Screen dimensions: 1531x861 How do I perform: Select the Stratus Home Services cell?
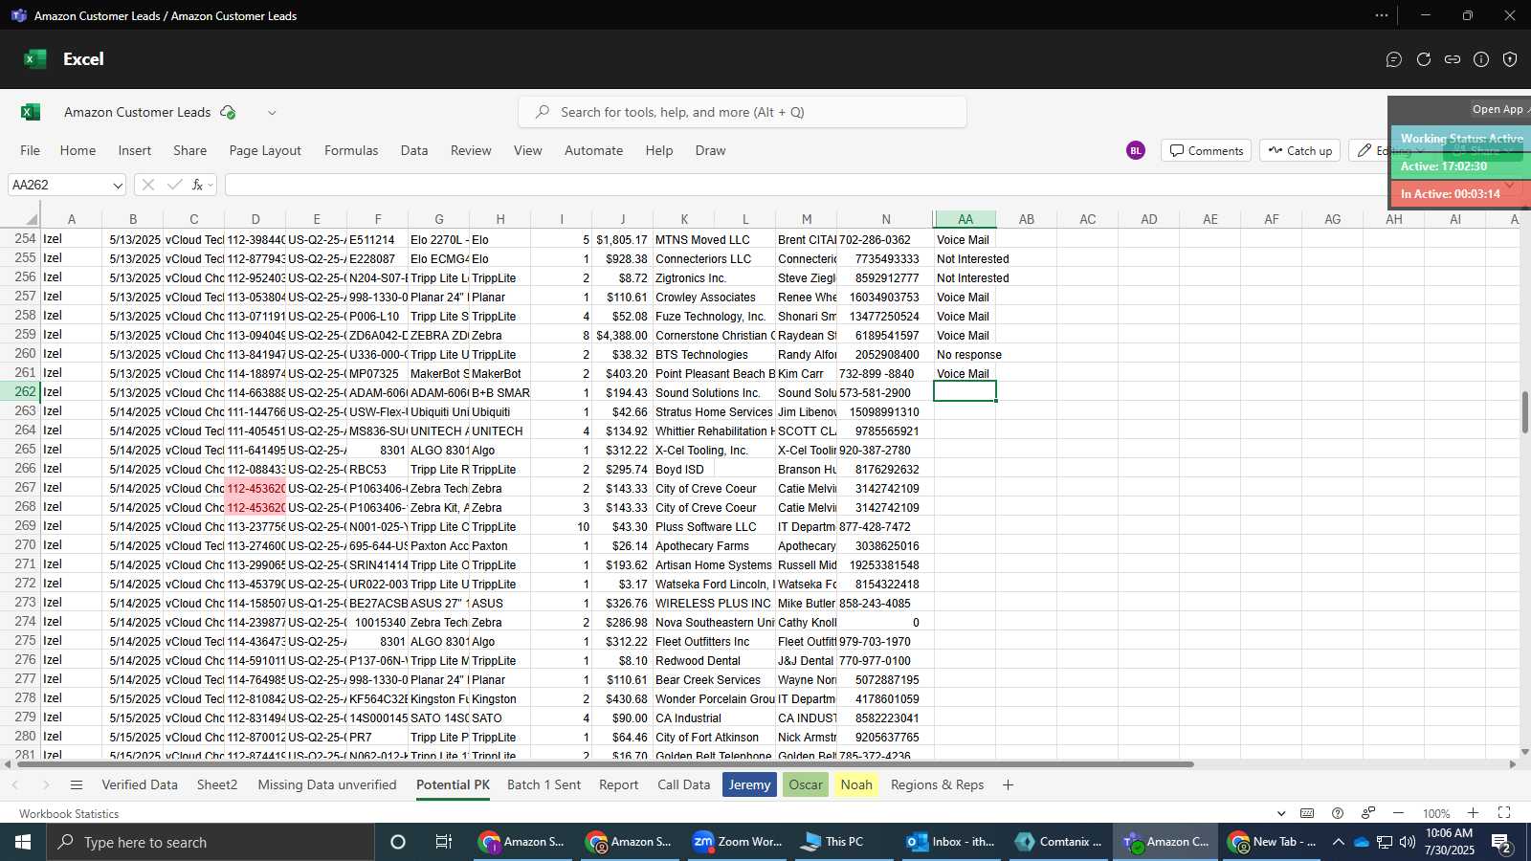[714, 412]
